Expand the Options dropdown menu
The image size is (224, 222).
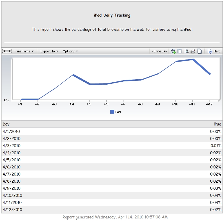(x=70, y=51)
